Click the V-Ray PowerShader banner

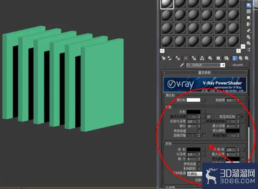[x=205, y=84]
